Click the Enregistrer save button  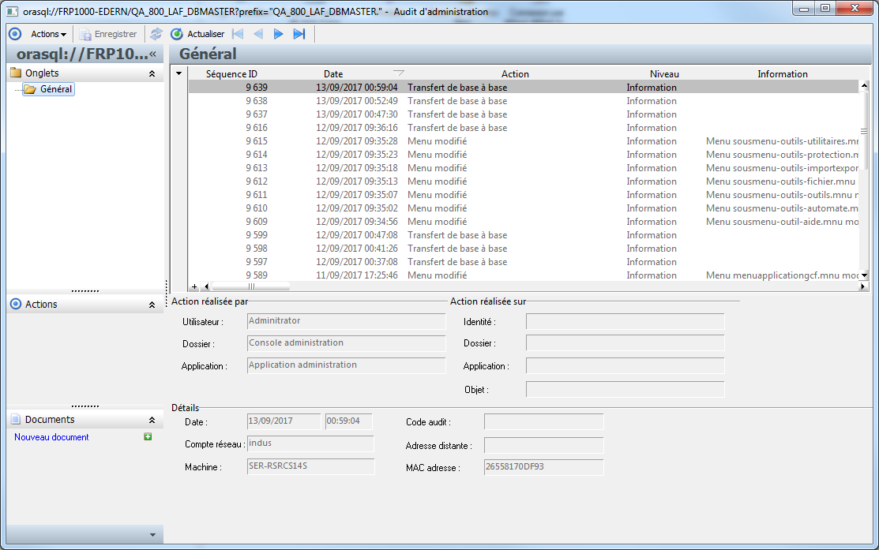coord(108,34)
